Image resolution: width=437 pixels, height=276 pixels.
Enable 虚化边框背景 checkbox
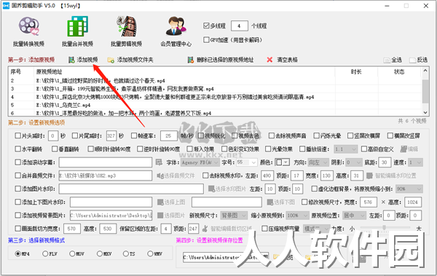314,189
